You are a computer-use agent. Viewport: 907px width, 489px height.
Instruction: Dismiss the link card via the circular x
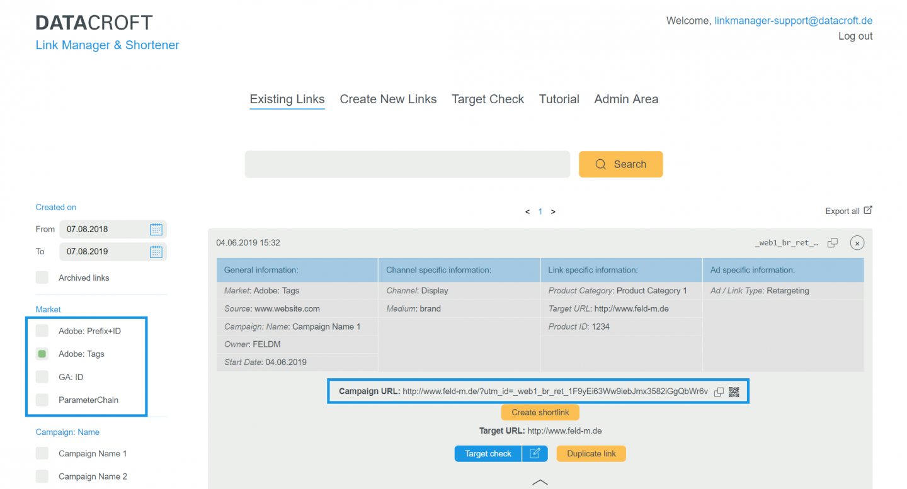click(857, 242)
